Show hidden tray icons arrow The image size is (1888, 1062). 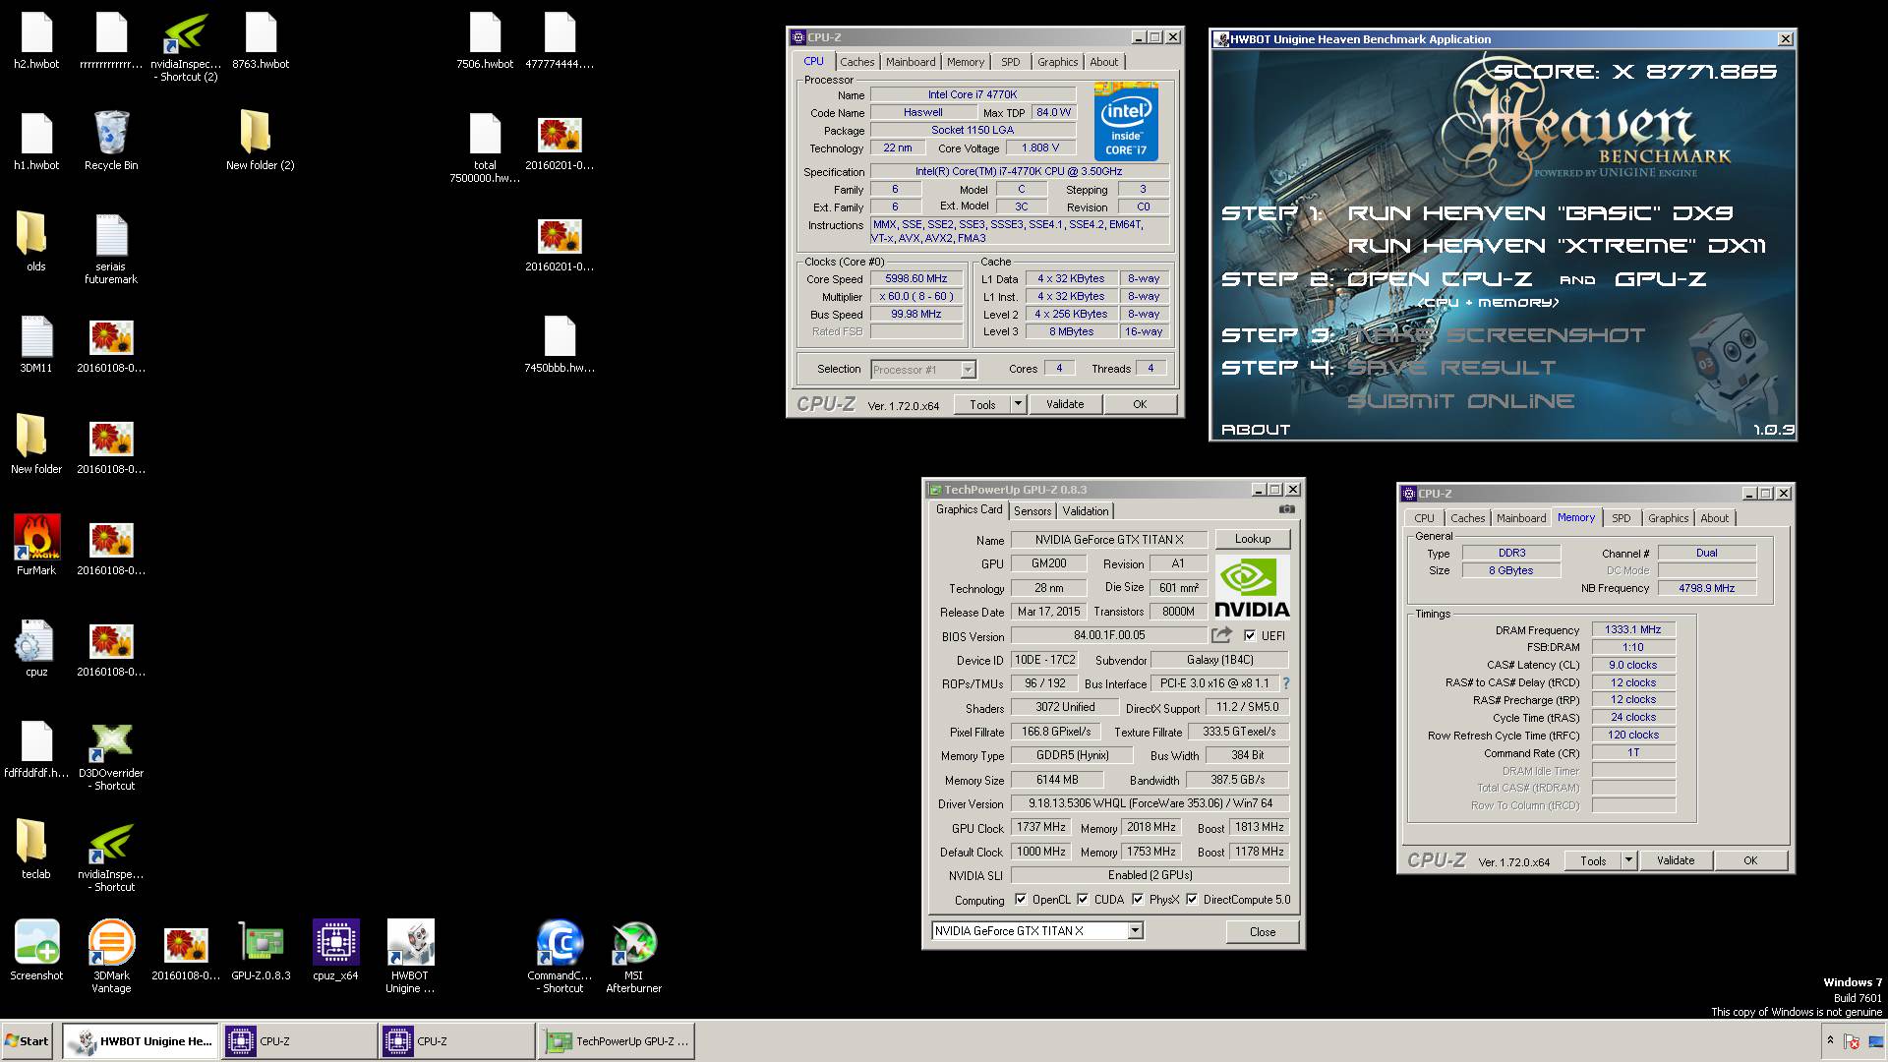(1830, 1040)
